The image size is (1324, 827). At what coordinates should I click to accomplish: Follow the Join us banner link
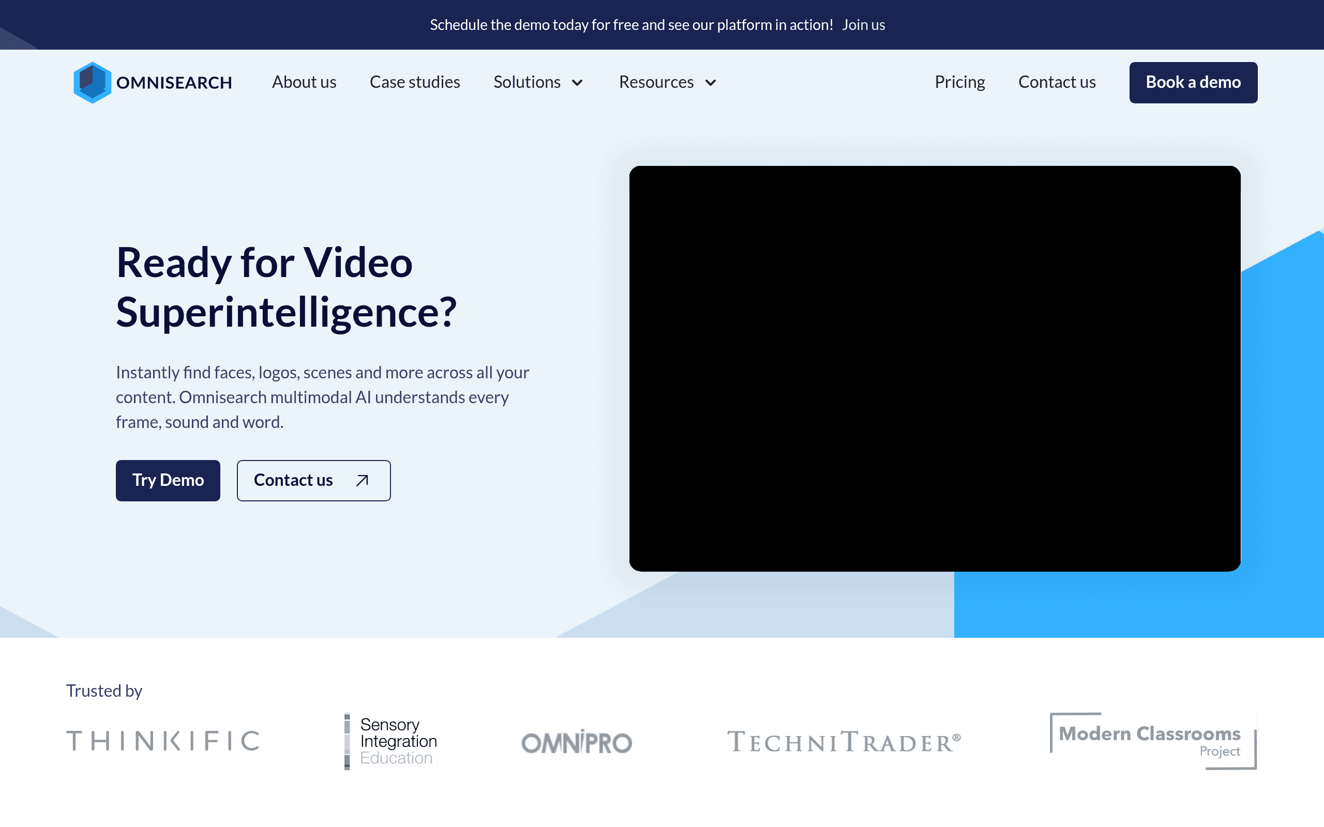click(863, 25)
